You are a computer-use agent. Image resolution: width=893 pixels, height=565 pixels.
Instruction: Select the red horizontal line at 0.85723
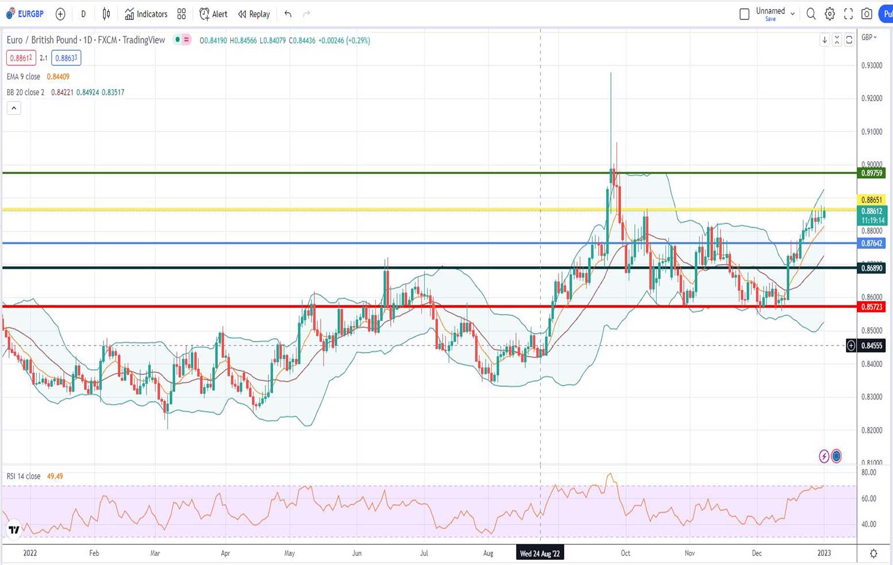tap(172, 307)
